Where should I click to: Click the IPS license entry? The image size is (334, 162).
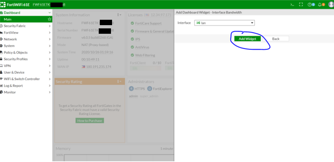pos(138,39)
